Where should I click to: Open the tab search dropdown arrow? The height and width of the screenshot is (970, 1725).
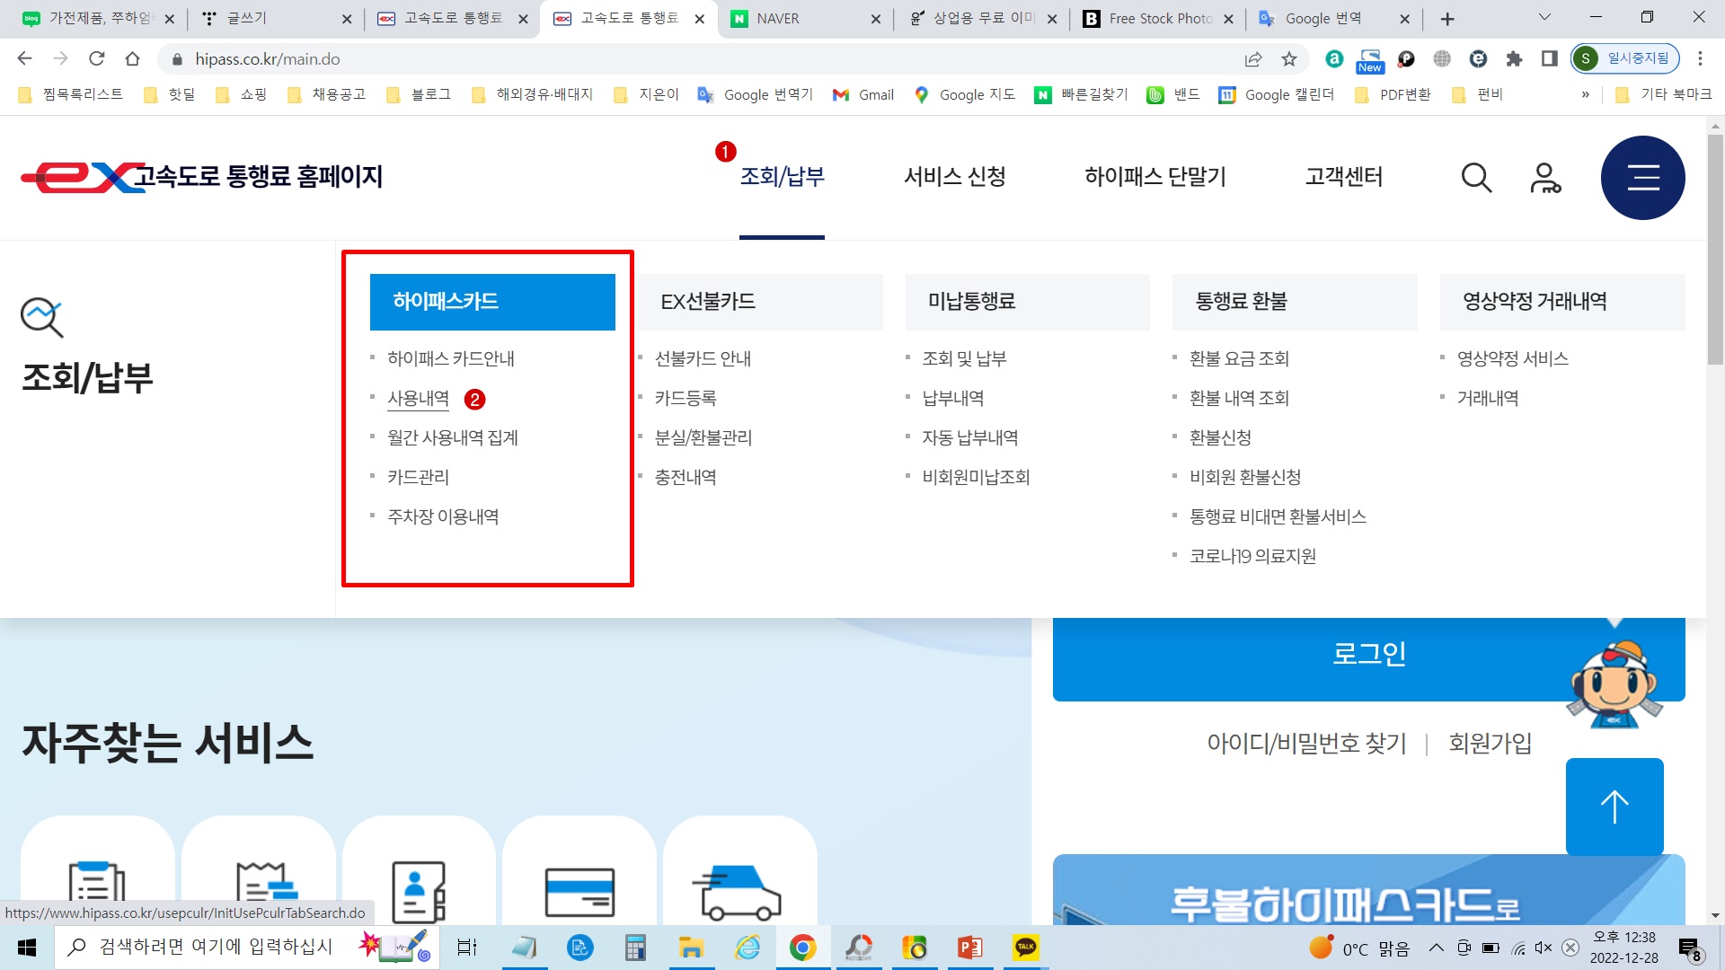1544,18
